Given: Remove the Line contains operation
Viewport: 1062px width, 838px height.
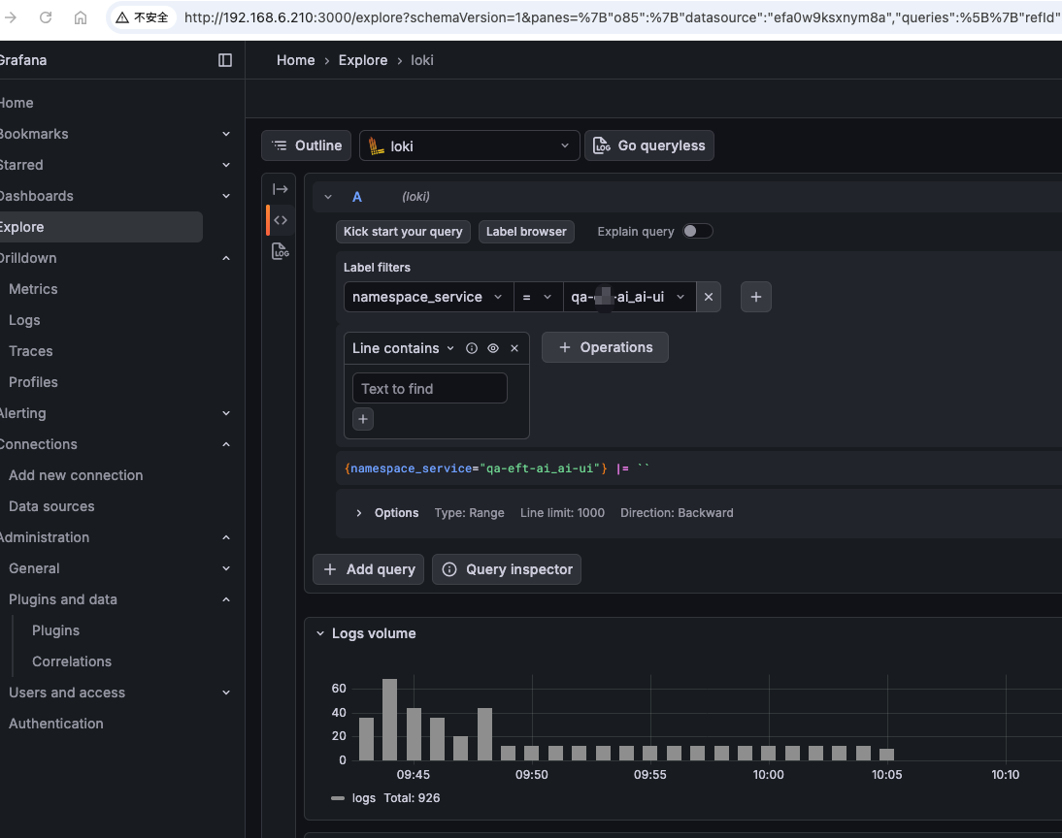Looking at the screenshot, I should tap(514, 348).
